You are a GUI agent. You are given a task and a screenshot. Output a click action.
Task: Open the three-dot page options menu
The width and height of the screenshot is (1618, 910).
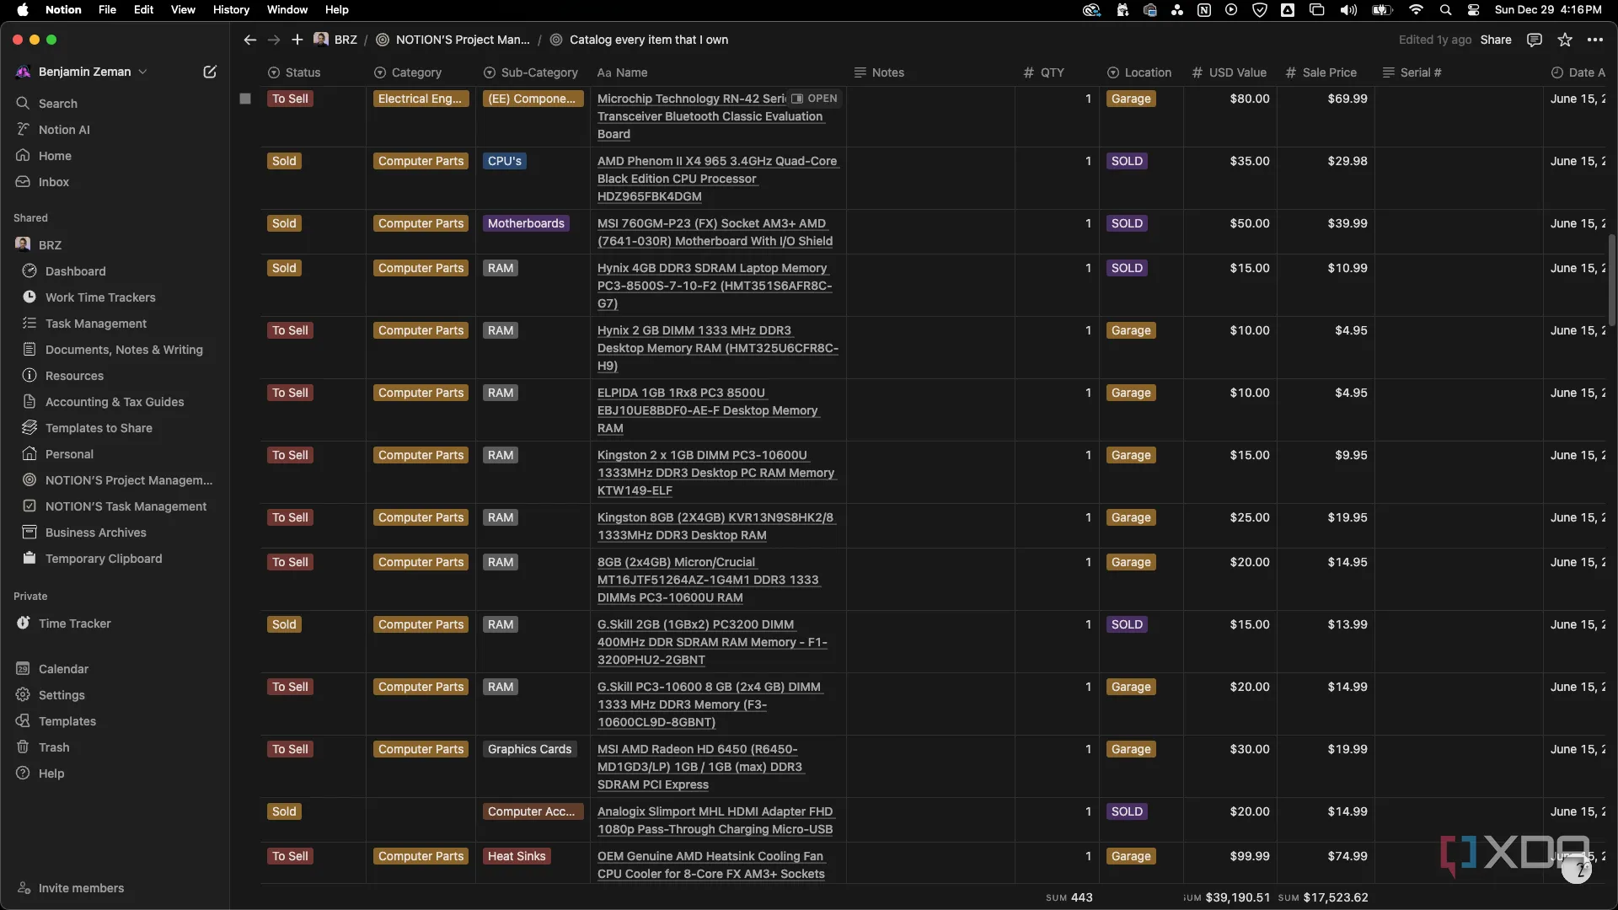point(1595,40)
